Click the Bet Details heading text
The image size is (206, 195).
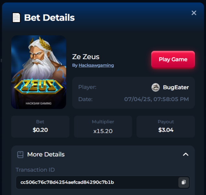[x=49, y=18]
